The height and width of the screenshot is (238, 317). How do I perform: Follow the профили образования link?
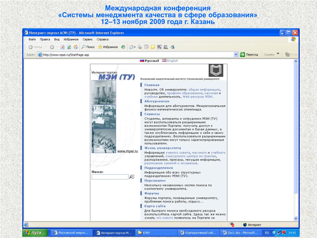click(185, 93)
